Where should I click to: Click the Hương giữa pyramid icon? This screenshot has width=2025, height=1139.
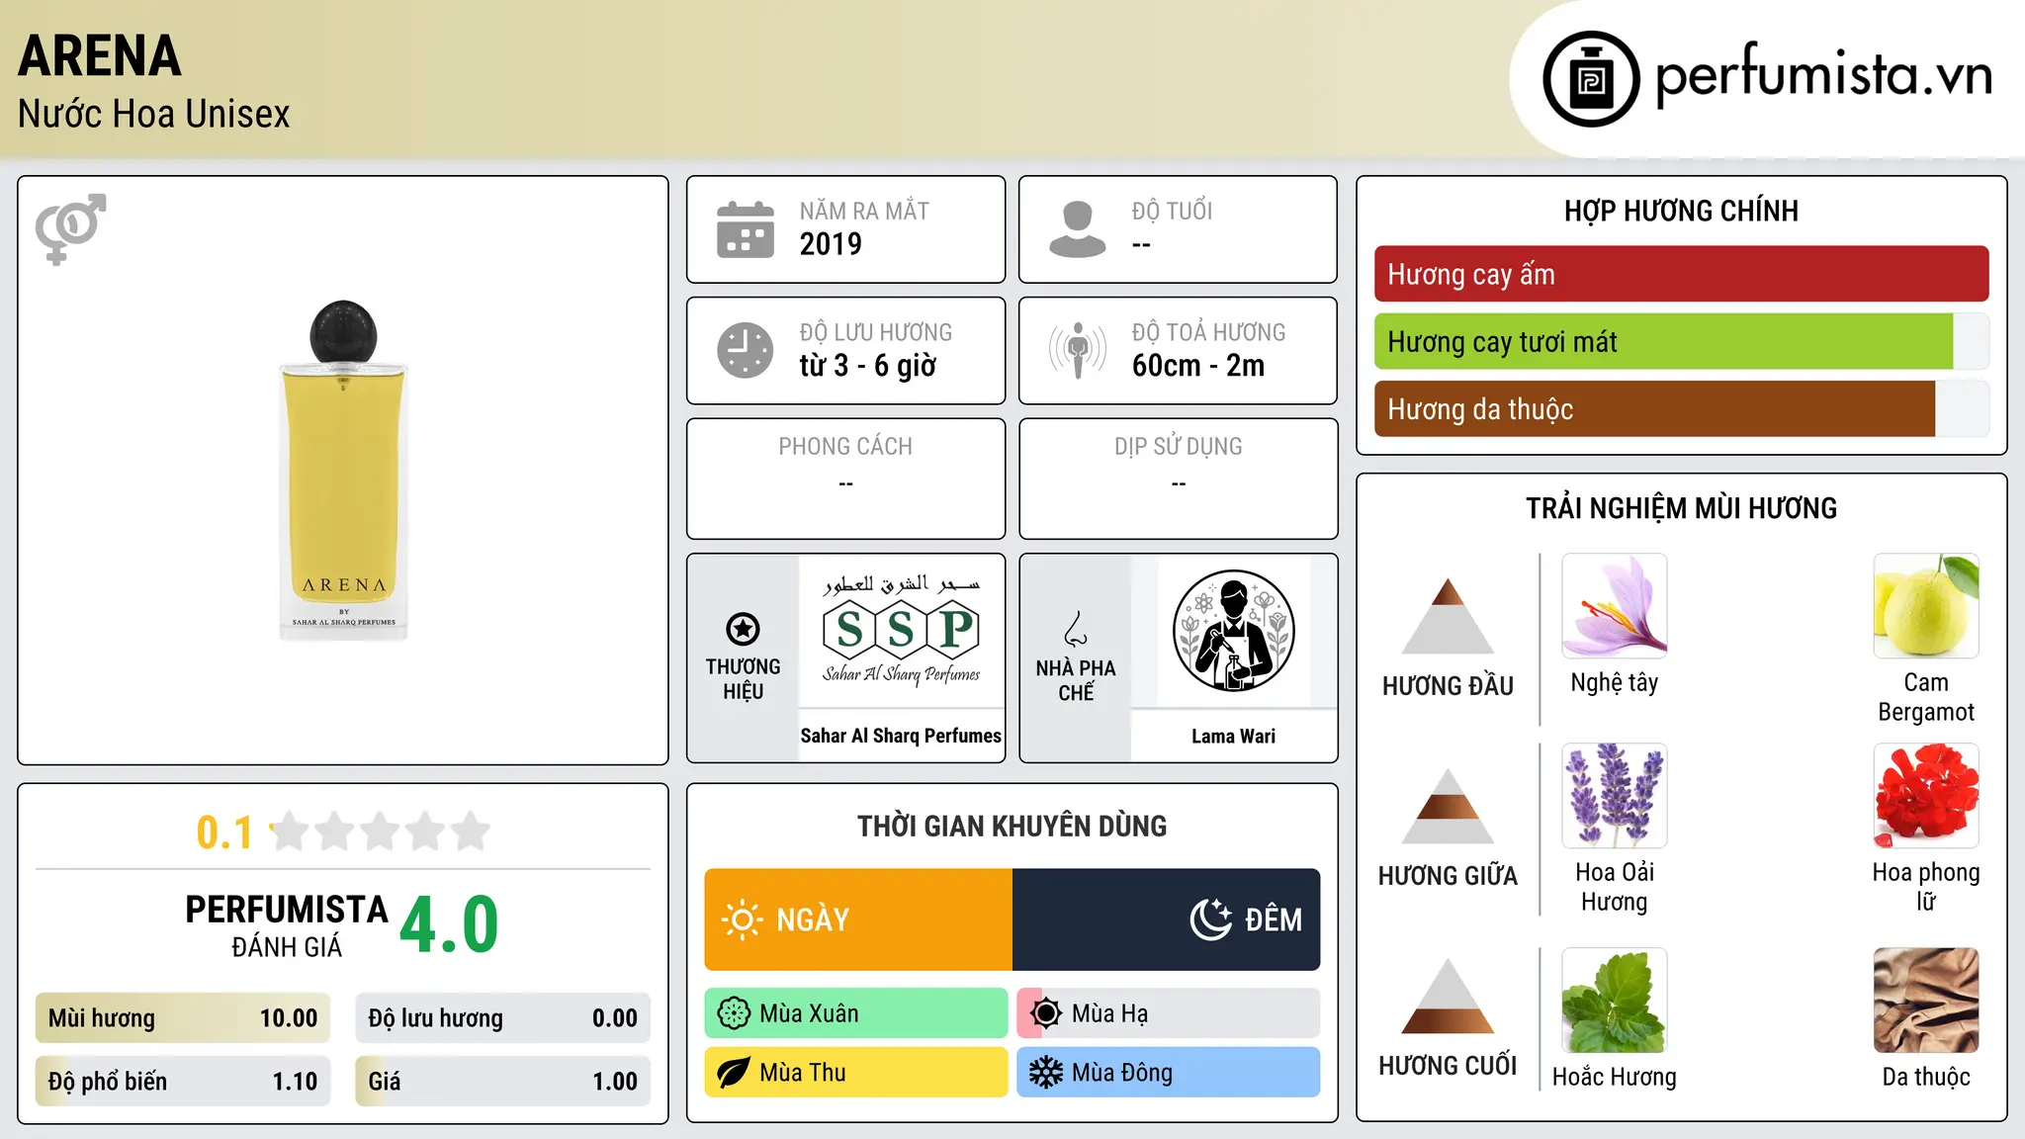[x=1448, y=805]
